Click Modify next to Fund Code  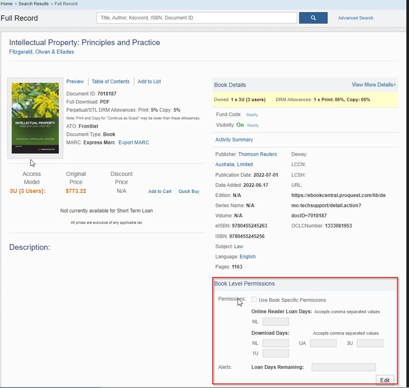(252, 114)
